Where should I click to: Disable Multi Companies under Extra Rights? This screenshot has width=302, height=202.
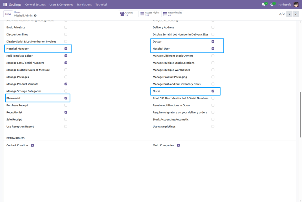click(x=178, y=145)
